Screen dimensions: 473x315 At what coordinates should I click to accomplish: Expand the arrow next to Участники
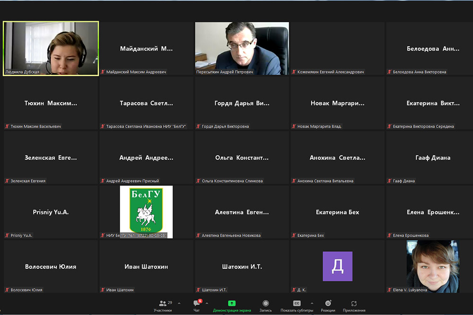(179, 304)
